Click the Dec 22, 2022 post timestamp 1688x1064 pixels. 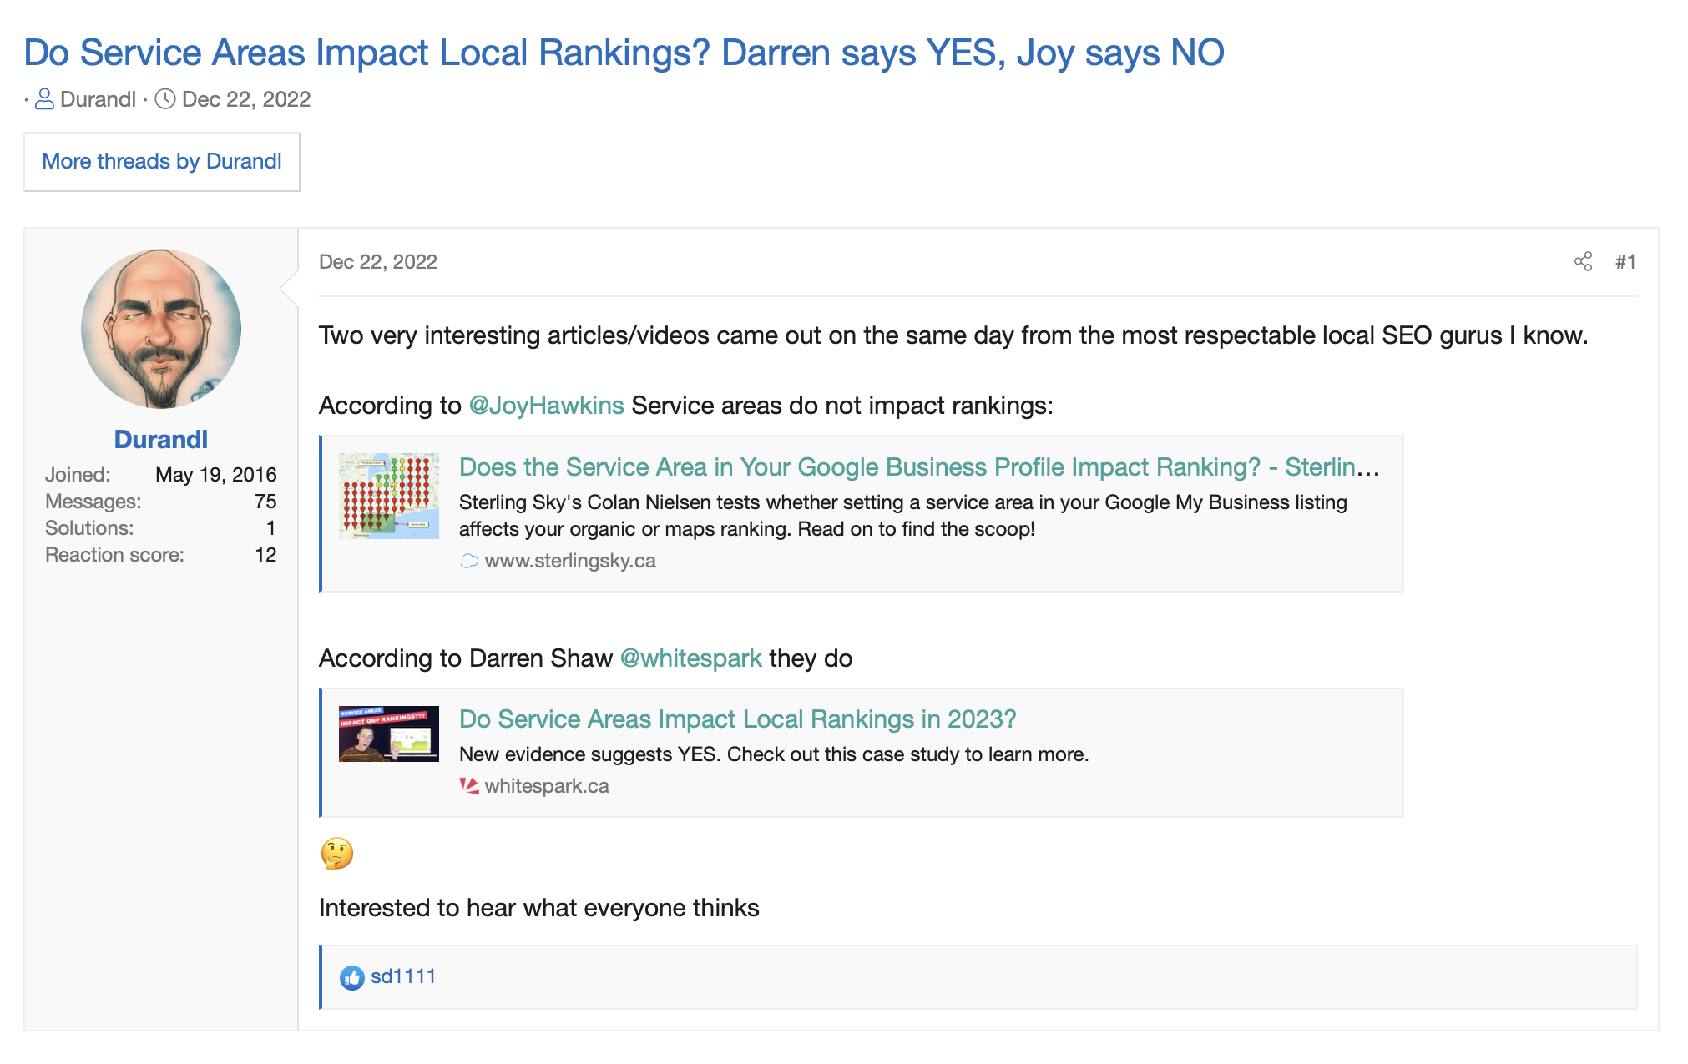378,262
